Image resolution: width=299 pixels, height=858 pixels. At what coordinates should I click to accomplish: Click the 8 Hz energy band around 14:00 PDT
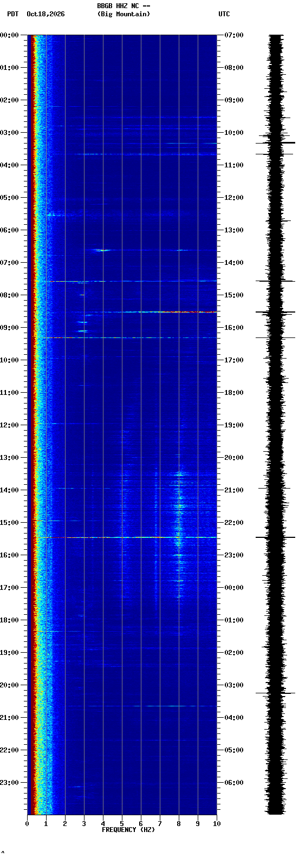[179, 490]
